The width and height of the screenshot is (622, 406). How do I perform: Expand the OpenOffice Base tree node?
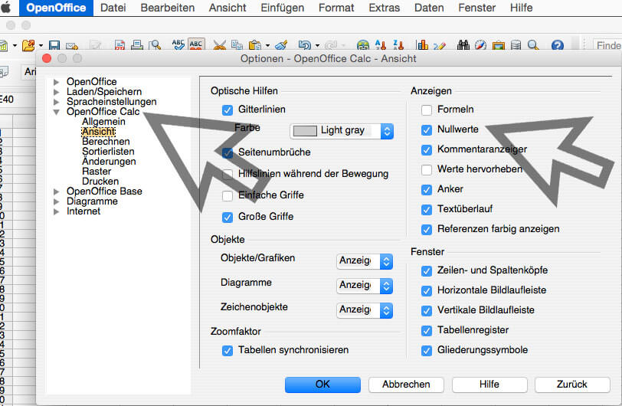tap(57, 192)
